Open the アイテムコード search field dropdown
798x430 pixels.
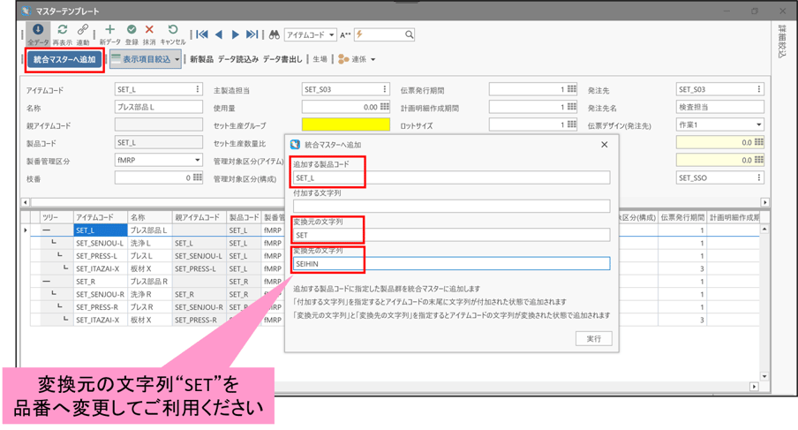click(331, 34)
